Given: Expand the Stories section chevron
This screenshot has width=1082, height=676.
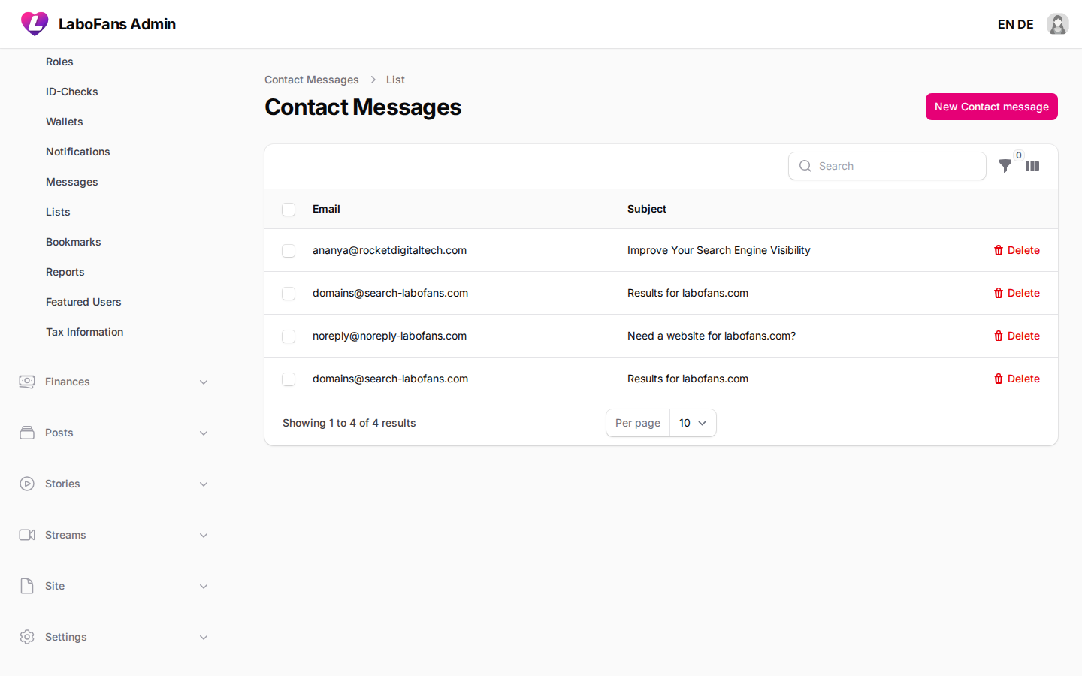Looking at the screenshot, I should click(x=204, y=484).
